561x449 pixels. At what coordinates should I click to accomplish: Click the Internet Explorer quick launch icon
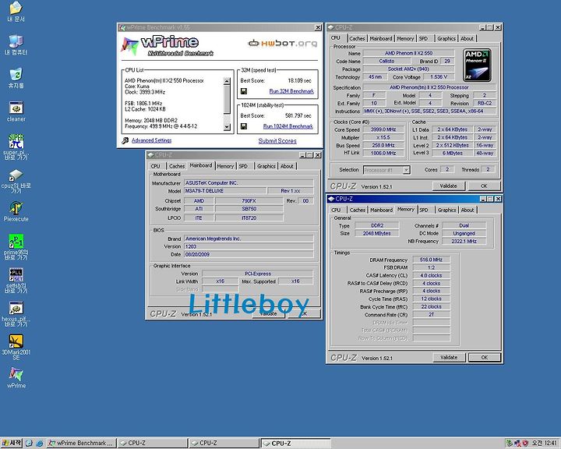(x=40, y=444)
